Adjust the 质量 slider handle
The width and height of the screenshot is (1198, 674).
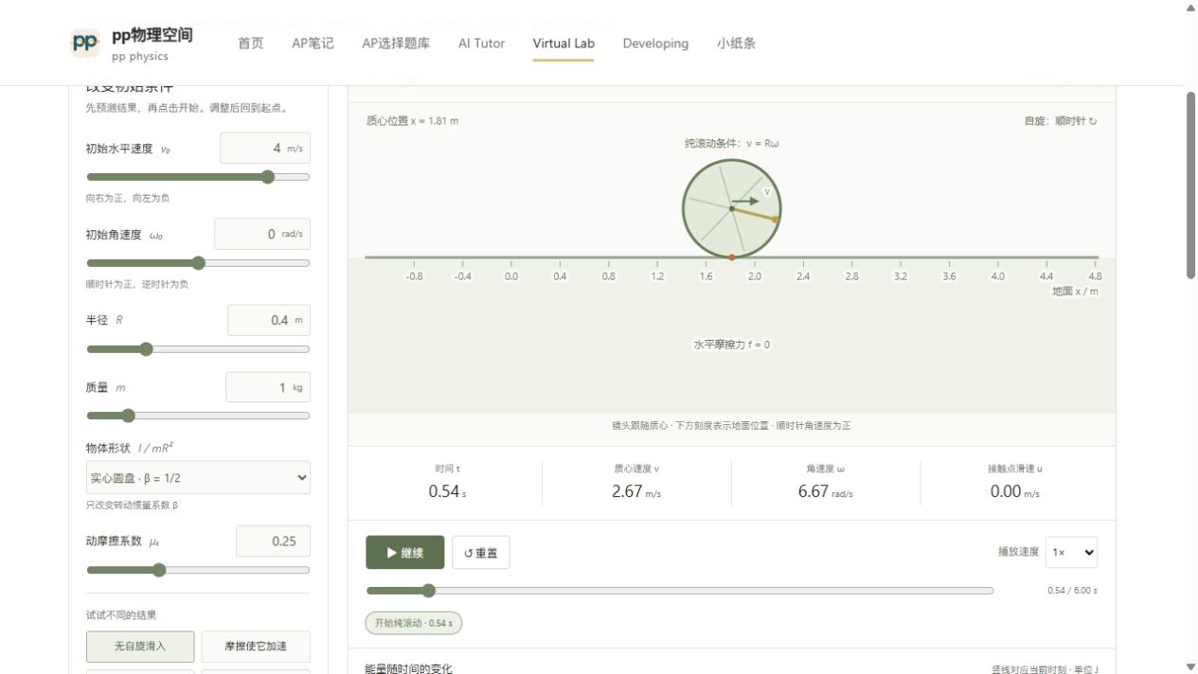coord(129,416)
